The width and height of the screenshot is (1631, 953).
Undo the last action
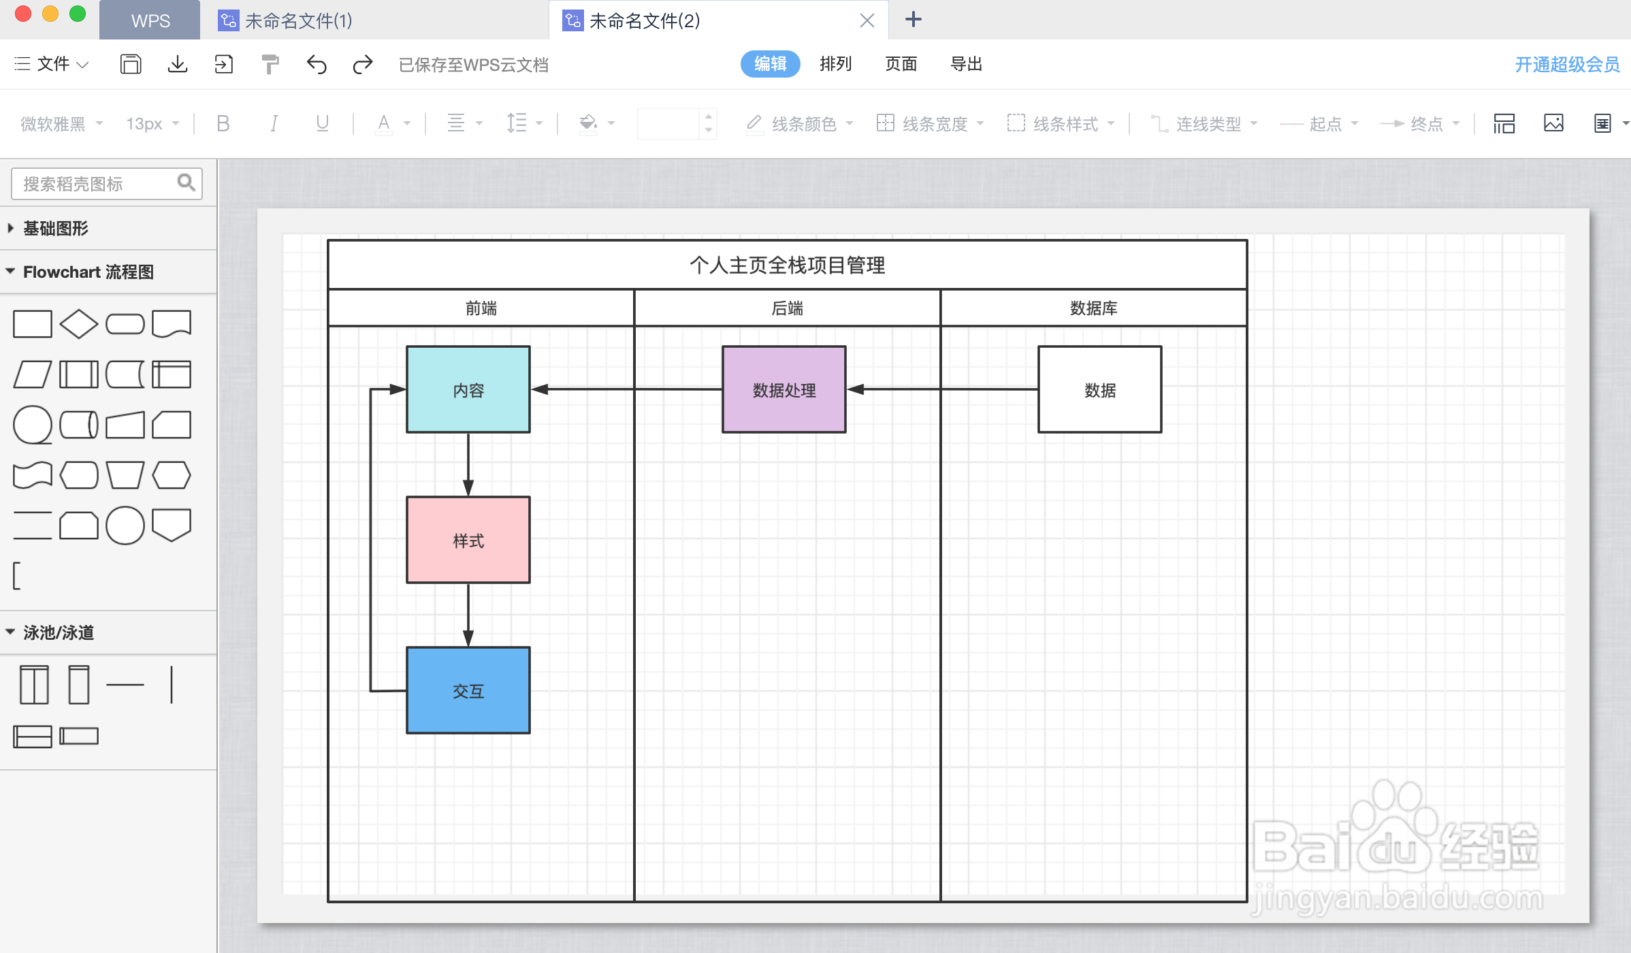(x=317, y=64)
